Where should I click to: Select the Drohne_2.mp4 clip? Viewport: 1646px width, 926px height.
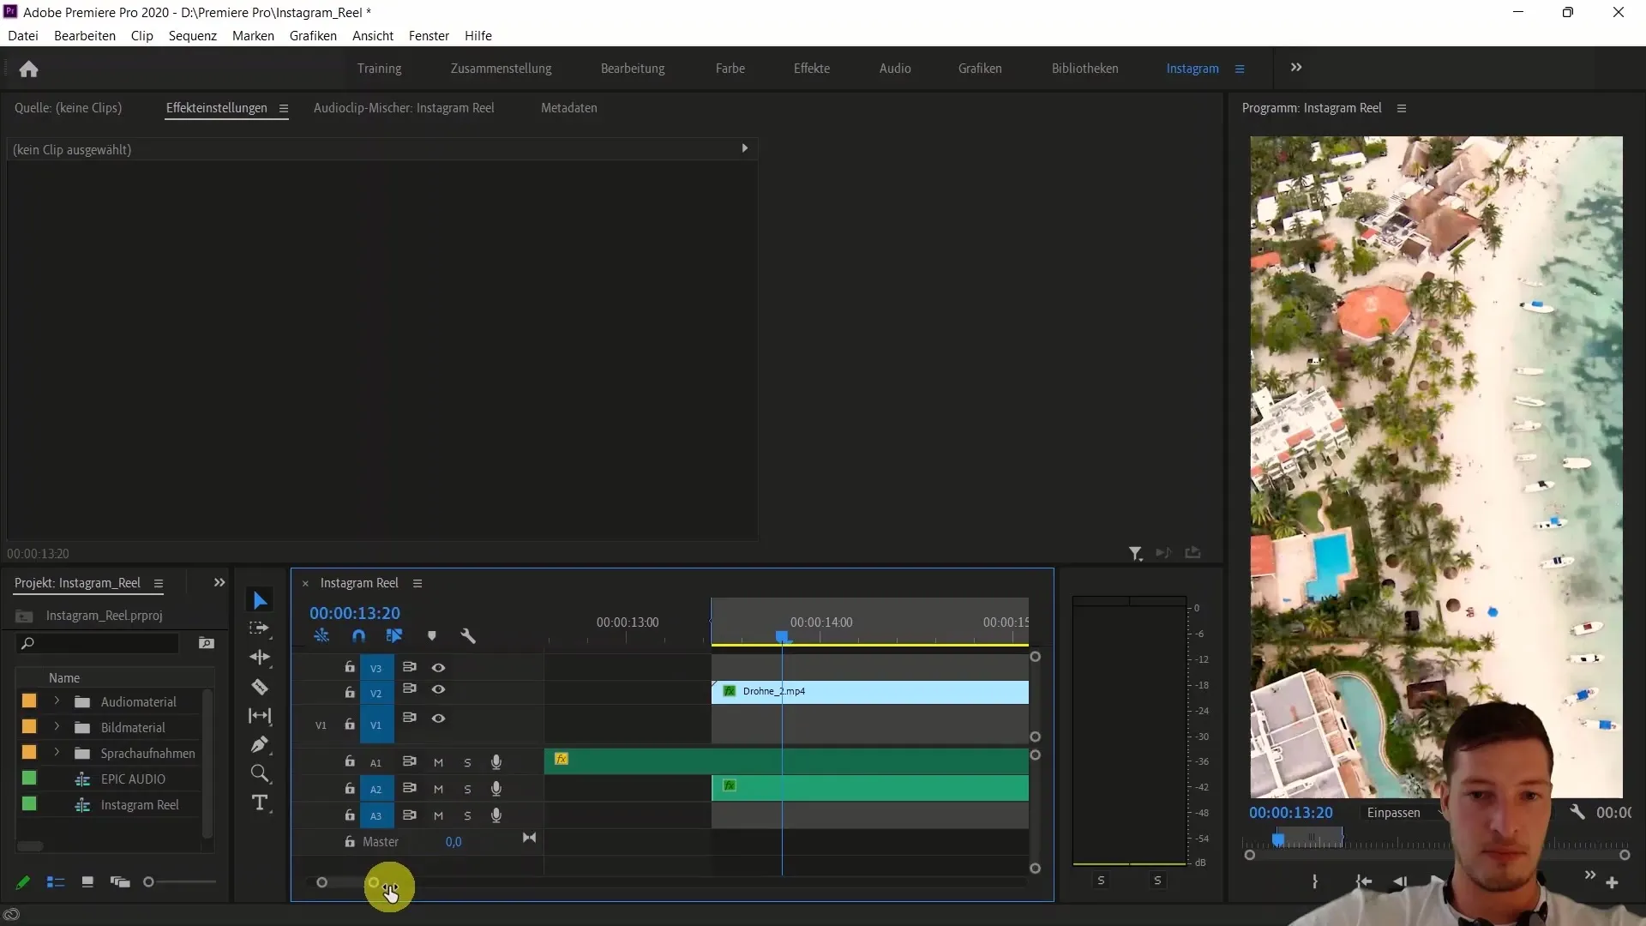[x=870, y=692]
